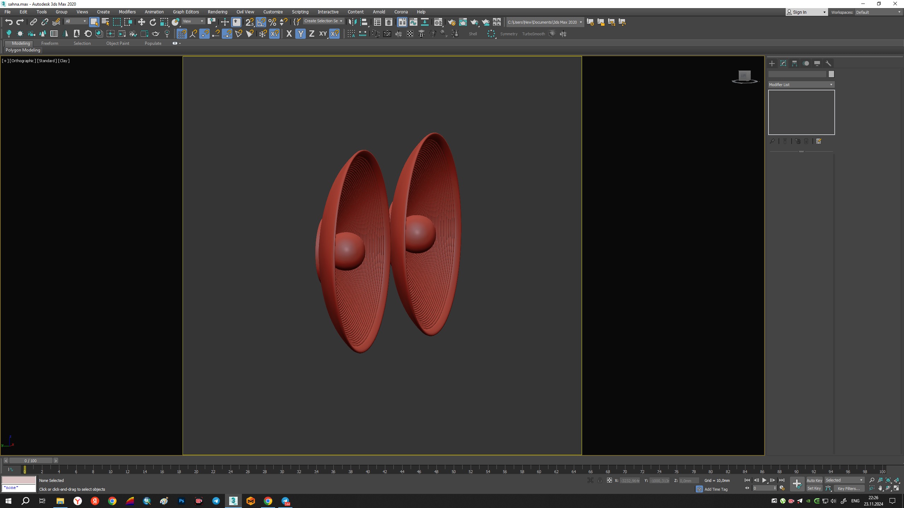Toggle Angle Snap on or off
This screenshot has width=904, height=508.
pos(261,22)
